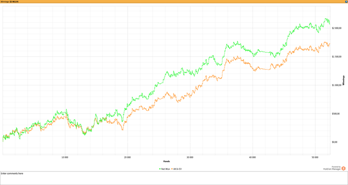Click the $0,00 axis label

point(335,142)
